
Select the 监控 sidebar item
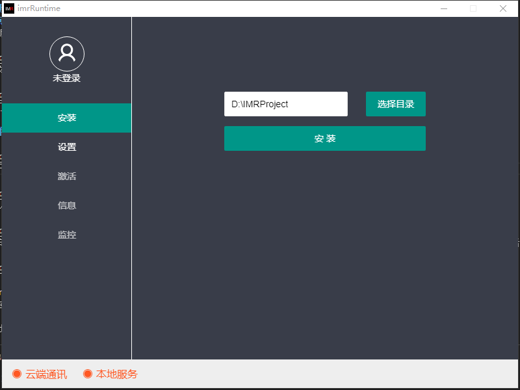(x=67, y=235)
